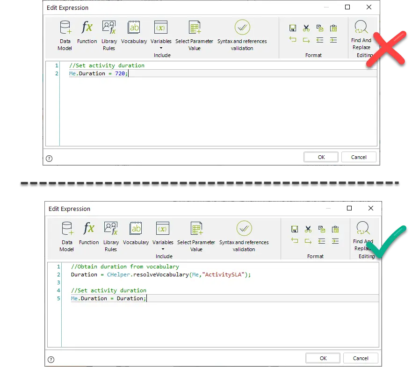Cancel the top Edit Expression window
Viewport: 419px width, 369px height.
(x=359, y=157)
